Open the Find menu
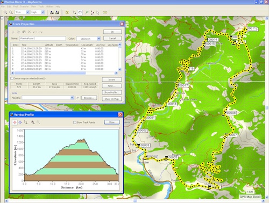 pyautogui.click(x=16, y=6)
